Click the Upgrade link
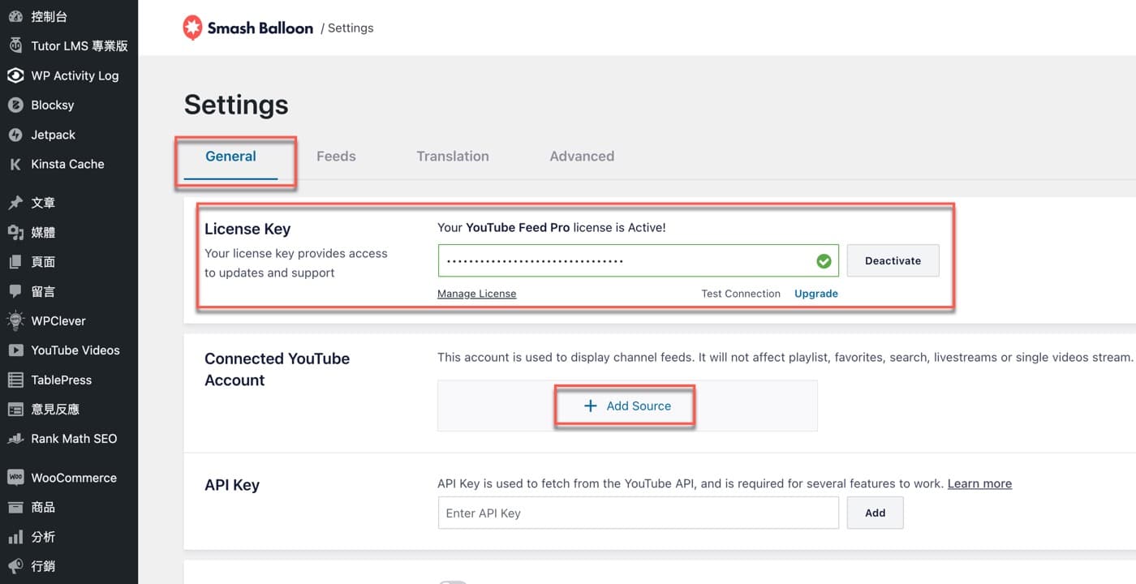The width and height of the screenshot is (1136, 584). point(816,294)
